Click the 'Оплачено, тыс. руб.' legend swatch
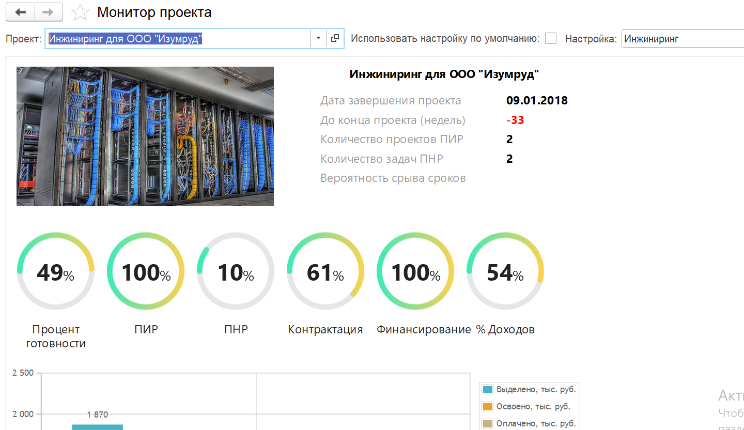 487,423
